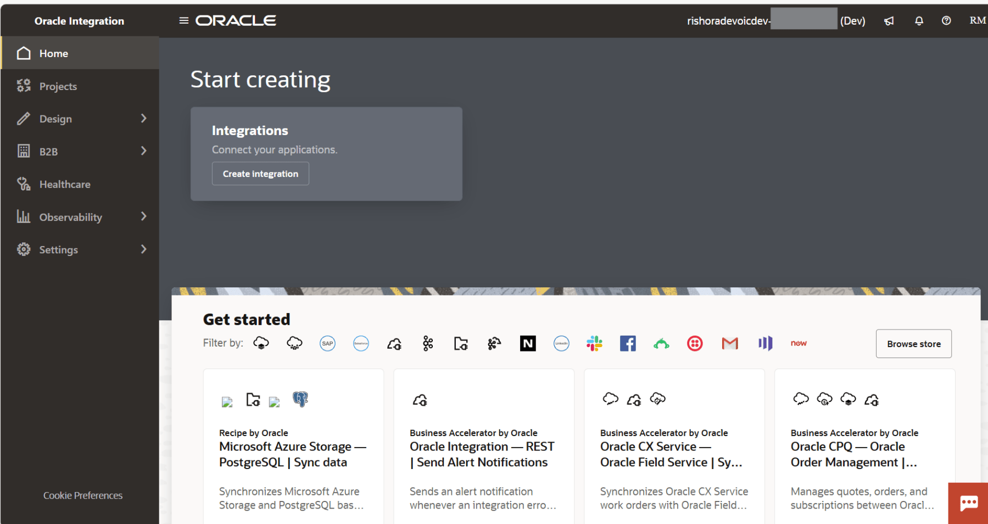The image size is (988, 524).
Task: Expand the Design menu chevron
Action: 144,119
